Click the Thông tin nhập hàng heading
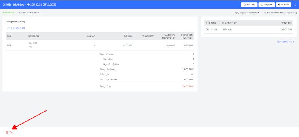The height and width of the screenshot is (137, 299). (x=15, y=22)
